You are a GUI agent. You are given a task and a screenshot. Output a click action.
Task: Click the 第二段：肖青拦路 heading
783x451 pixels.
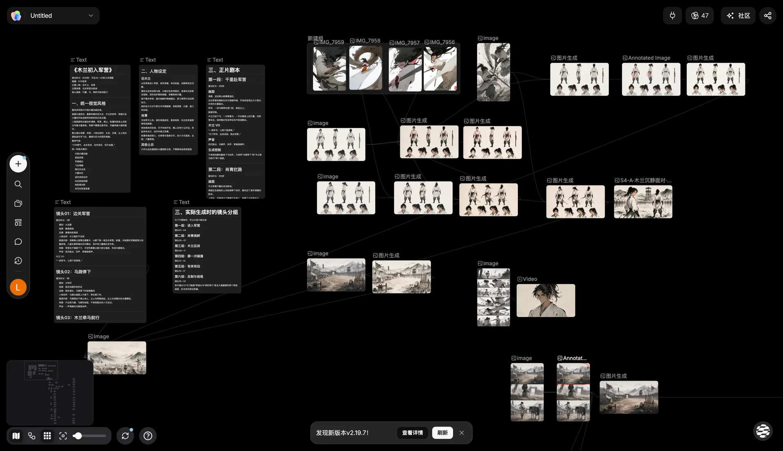[x=225, y=169]
